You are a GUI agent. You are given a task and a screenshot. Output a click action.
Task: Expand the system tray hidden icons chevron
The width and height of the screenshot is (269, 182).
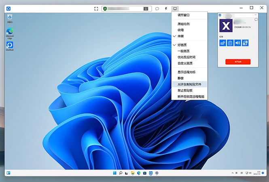(x=233, y=173)
